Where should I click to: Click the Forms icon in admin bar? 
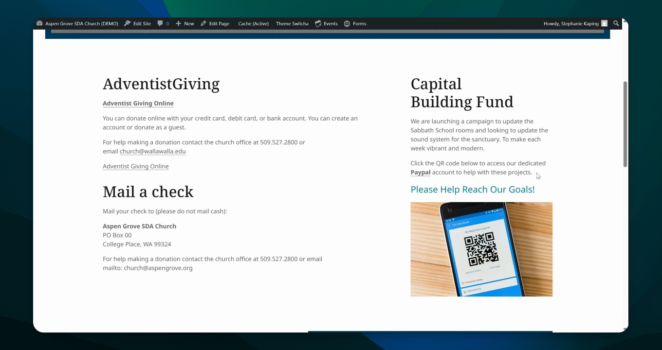pyautogui.click(x=347, y=23)
